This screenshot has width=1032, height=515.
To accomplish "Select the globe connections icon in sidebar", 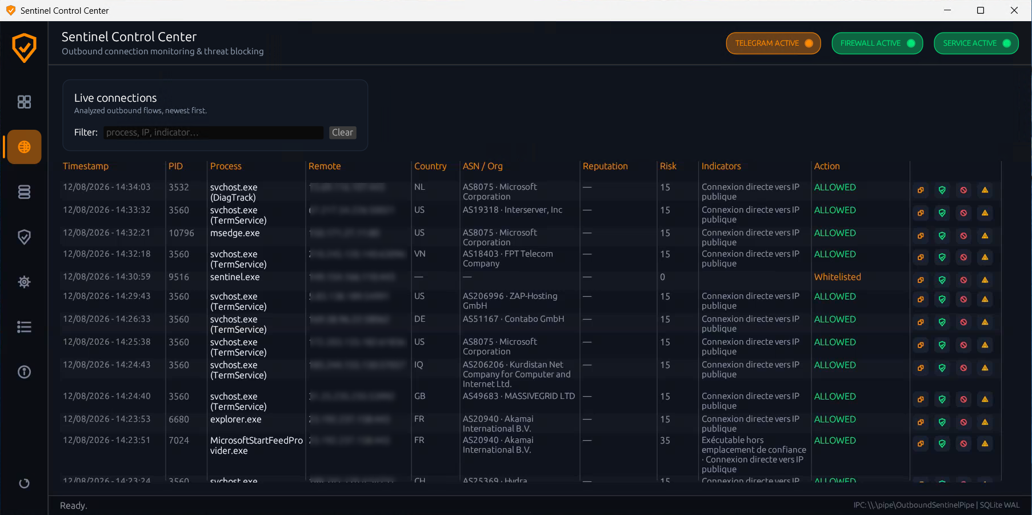I will [x=24, y=147].
